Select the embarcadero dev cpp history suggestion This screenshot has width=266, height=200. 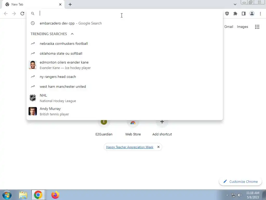pos(125,23)
